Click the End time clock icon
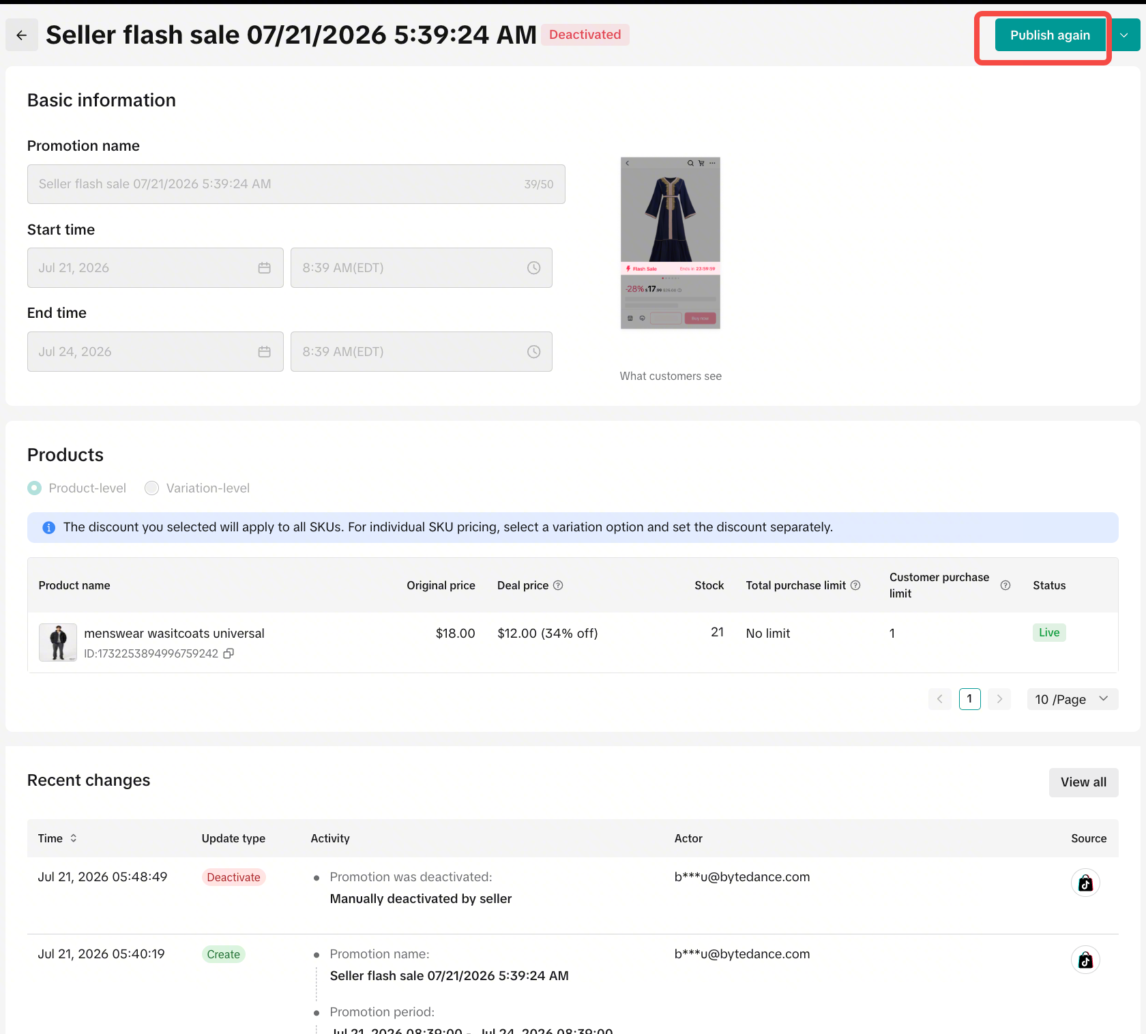 pos(534,352)
